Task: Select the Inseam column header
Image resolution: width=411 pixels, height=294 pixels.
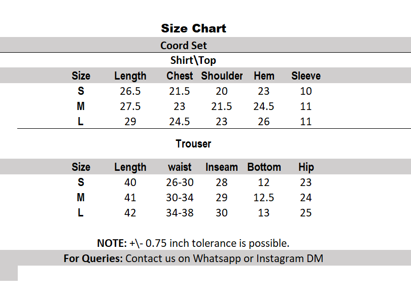Action: tap(222, 167)
